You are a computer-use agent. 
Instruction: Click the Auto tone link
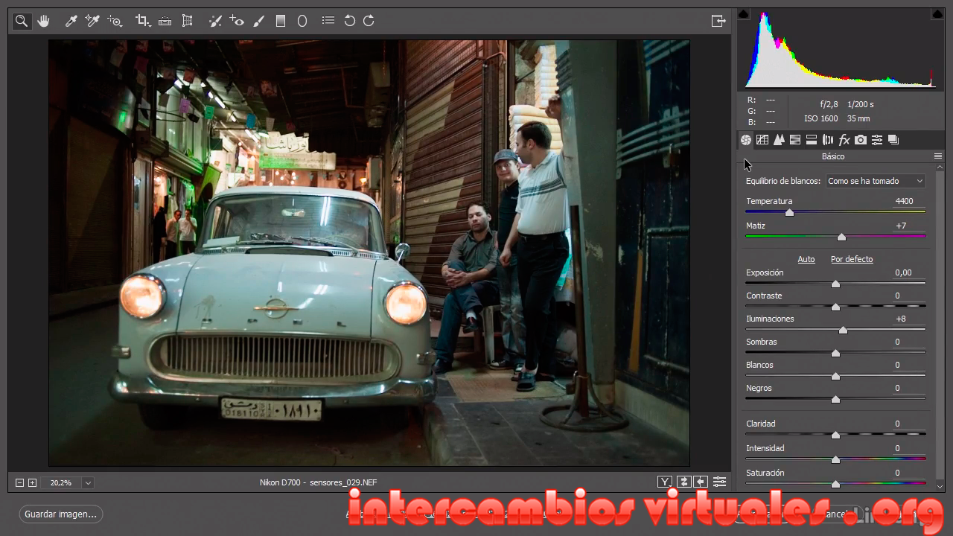click(x=806, y=259)
